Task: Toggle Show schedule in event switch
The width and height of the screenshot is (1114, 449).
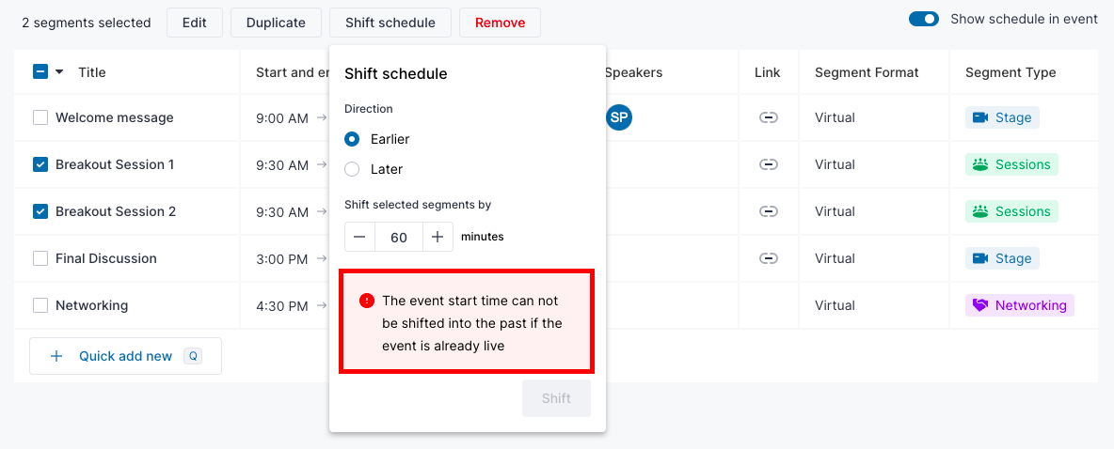Action: click(924, 19)
